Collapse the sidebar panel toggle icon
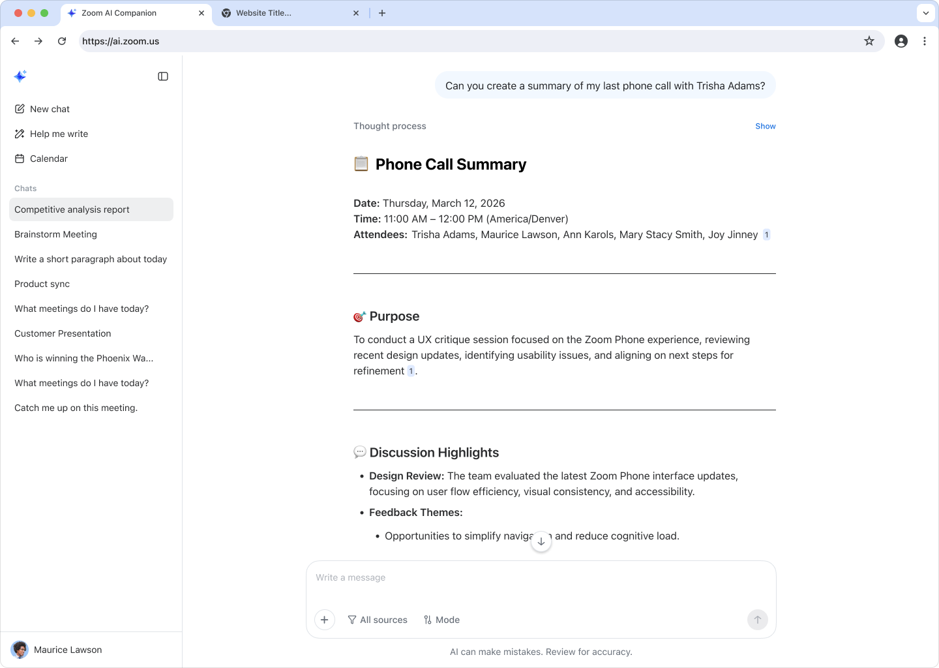This screenshot has height=668, width=939. [x=163, y=76]
